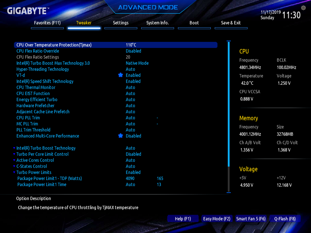The height and width of the screenshot is (233, 311).
Task: Select Intel(R) Turbo Boost Max Technology 3.0
Action: pos(53,63)
